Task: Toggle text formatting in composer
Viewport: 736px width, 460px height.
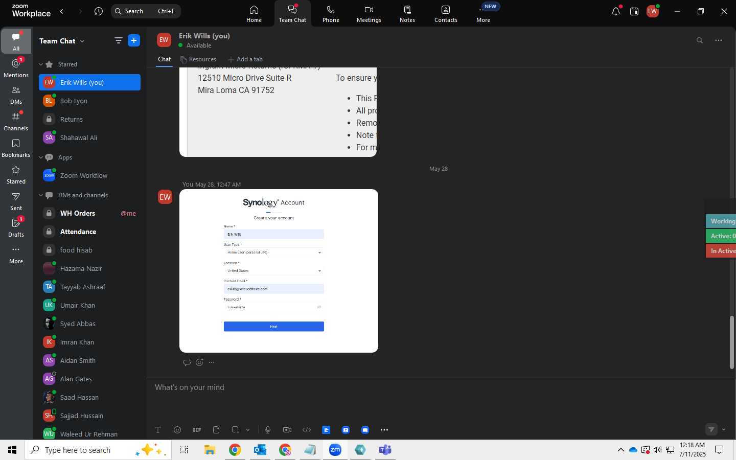Action: pos(158,430)
